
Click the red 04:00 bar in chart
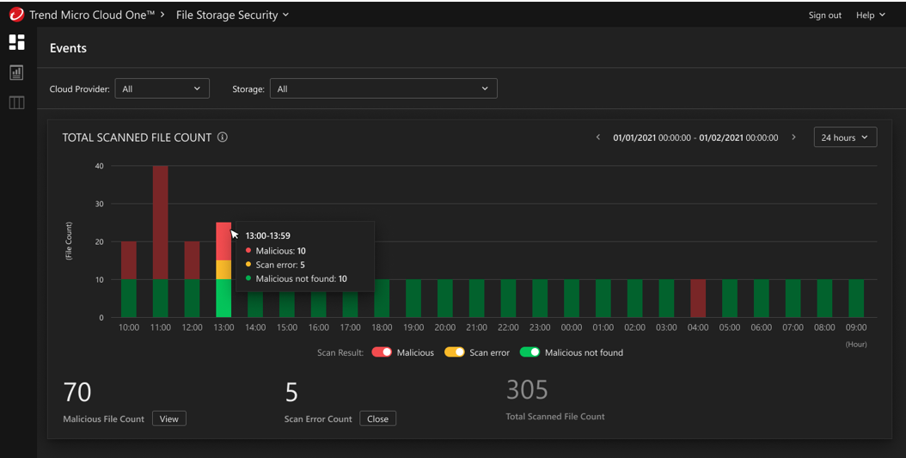click(x=698, y=298)
